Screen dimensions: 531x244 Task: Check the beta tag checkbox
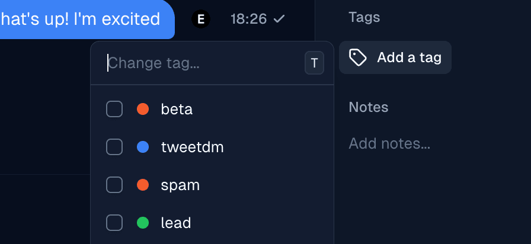click(114, 109)
